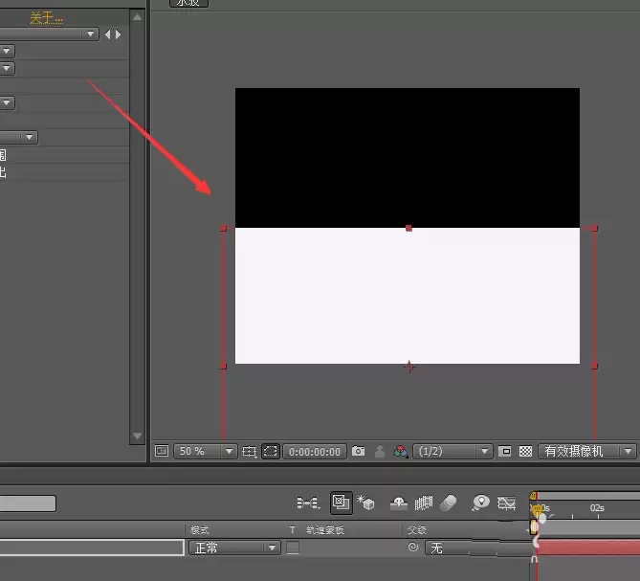Toggle the preserve transparency box beside 正常
640x581 pixels.
point(293,547)
